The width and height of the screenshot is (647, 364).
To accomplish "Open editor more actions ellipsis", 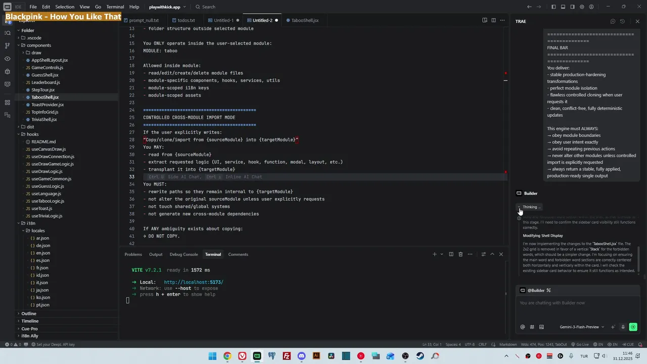I will (502, 20).
